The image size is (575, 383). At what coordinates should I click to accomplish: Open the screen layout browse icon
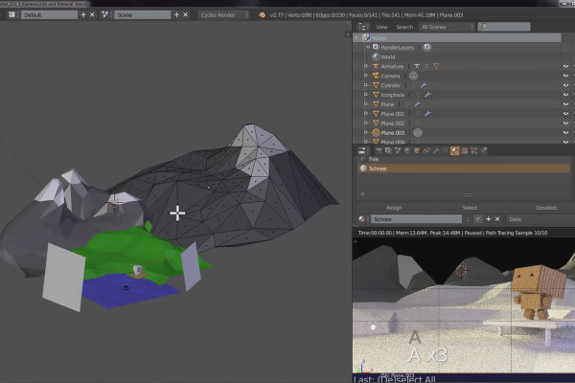pyautogui.click(x=11, y=14)
